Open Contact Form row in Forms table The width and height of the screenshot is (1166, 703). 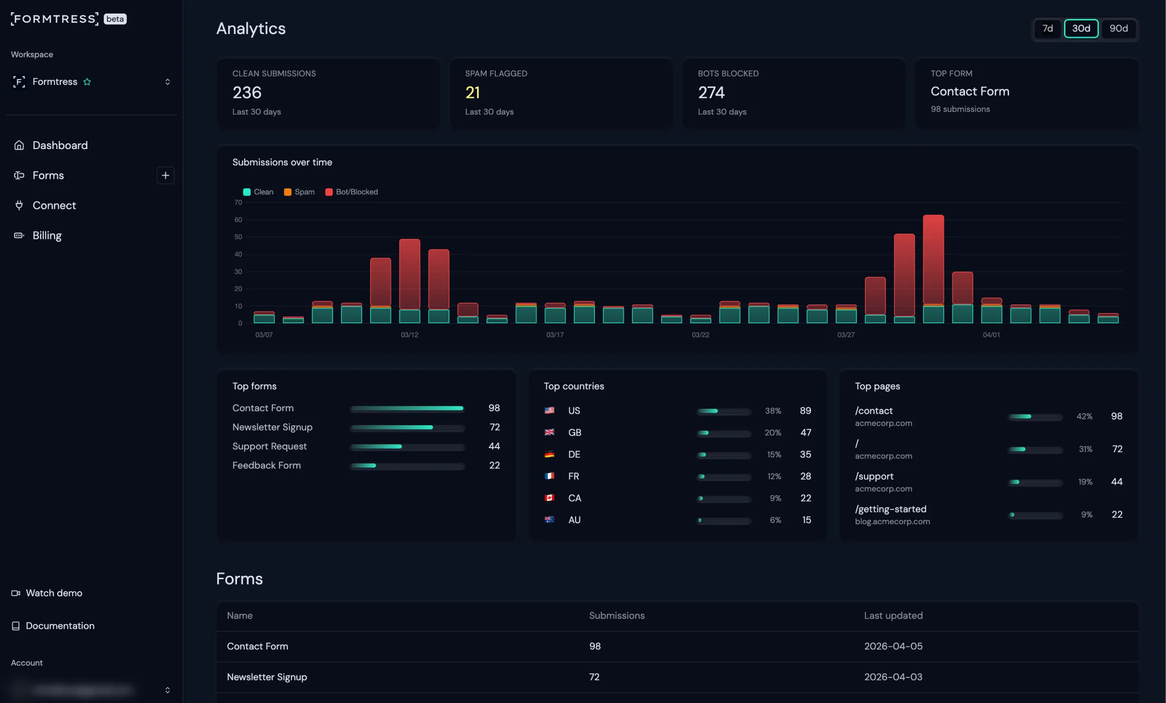257,646
